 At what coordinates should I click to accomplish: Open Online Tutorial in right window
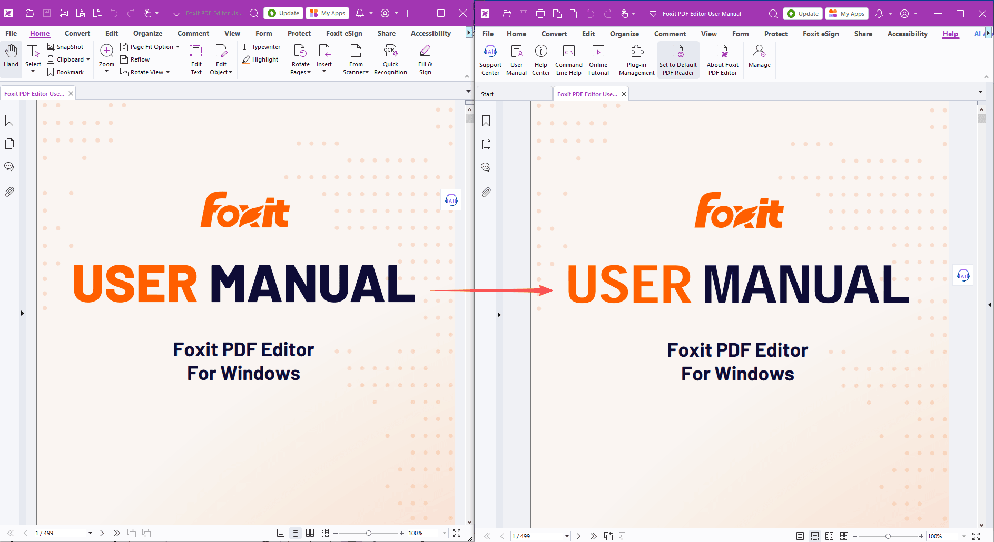click(x=598, y=61)
